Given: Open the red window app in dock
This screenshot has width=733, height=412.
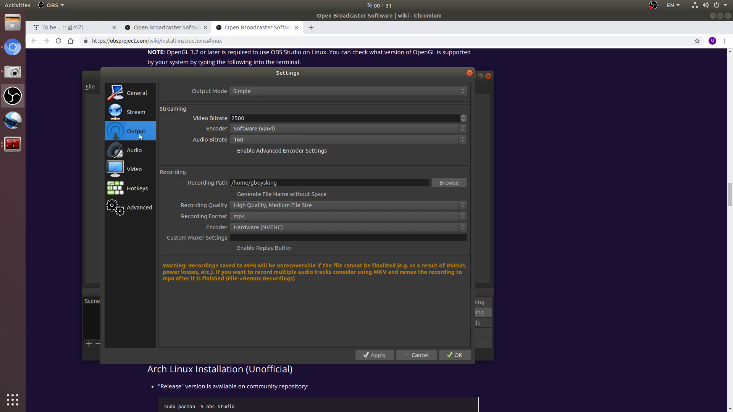Looking at the screenshot, I should click(13, 144).
